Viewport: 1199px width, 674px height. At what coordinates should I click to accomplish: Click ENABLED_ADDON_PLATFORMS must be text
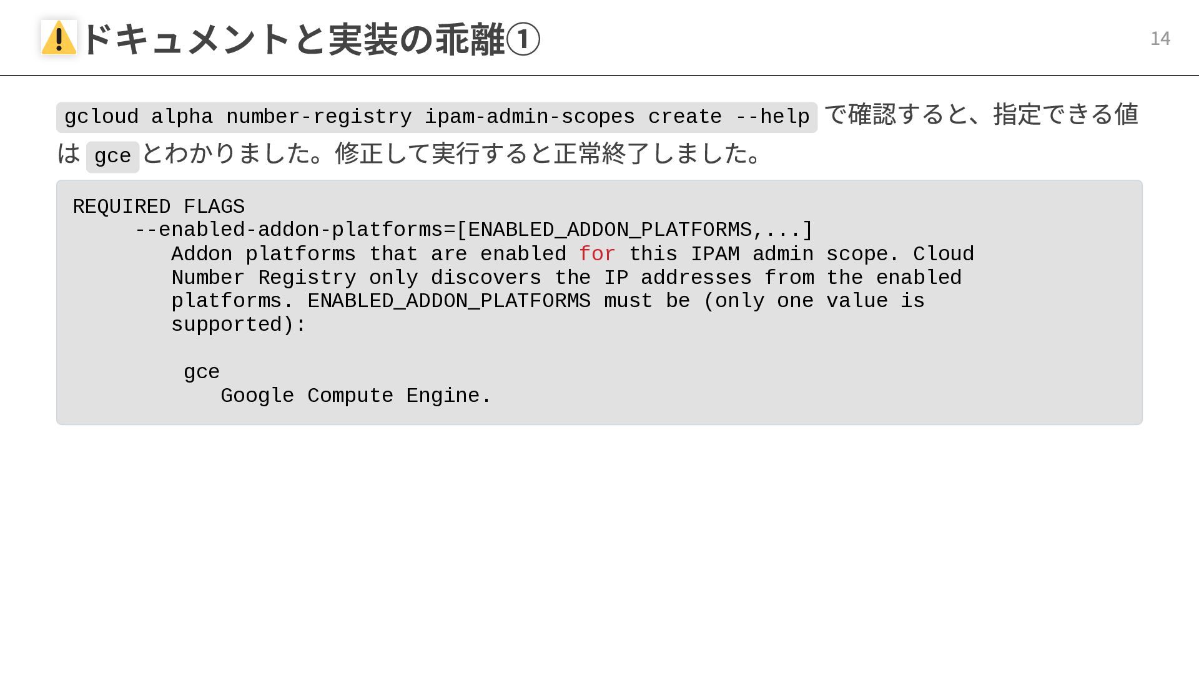(x=498, y=301)
